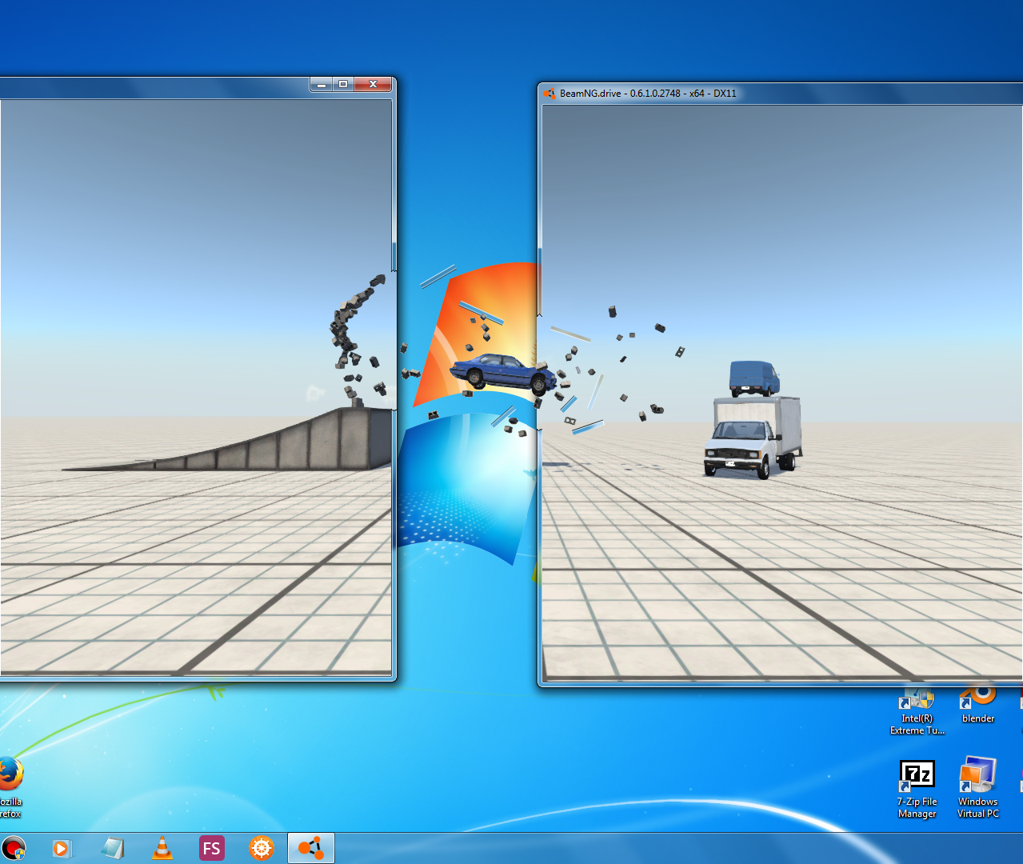Select the Mozilla Firefox desktop icon
Image resolution: width=1023 pixels, height=864 pixels.
pyautogui.click(x=10, y=787)
